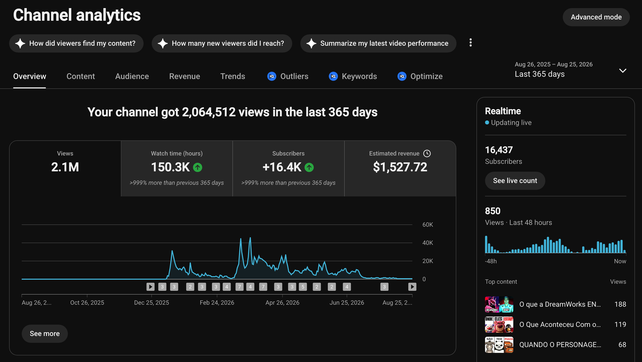Select the Watch time (hours) metric card
This screenshot has width=642, height=362.
(177, 169)
